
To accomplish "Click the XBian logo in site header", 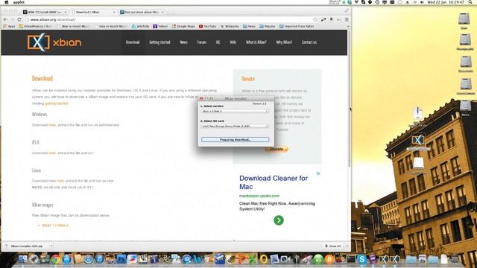I will tap(54, 42).
